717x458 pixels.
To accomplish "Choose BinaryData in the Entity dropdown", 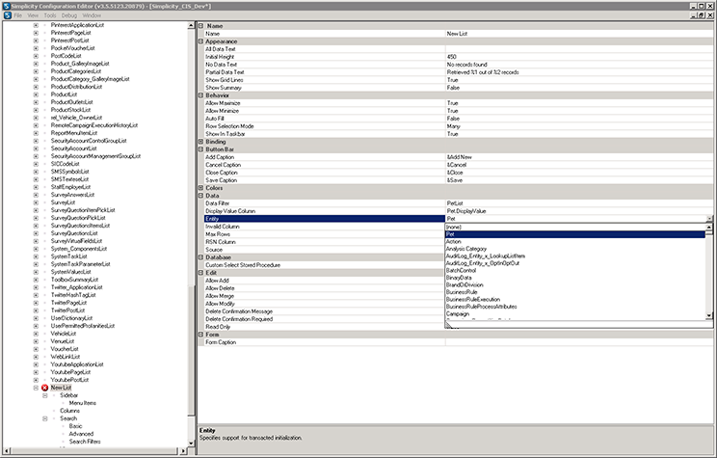I will click(x=575, y=278).
